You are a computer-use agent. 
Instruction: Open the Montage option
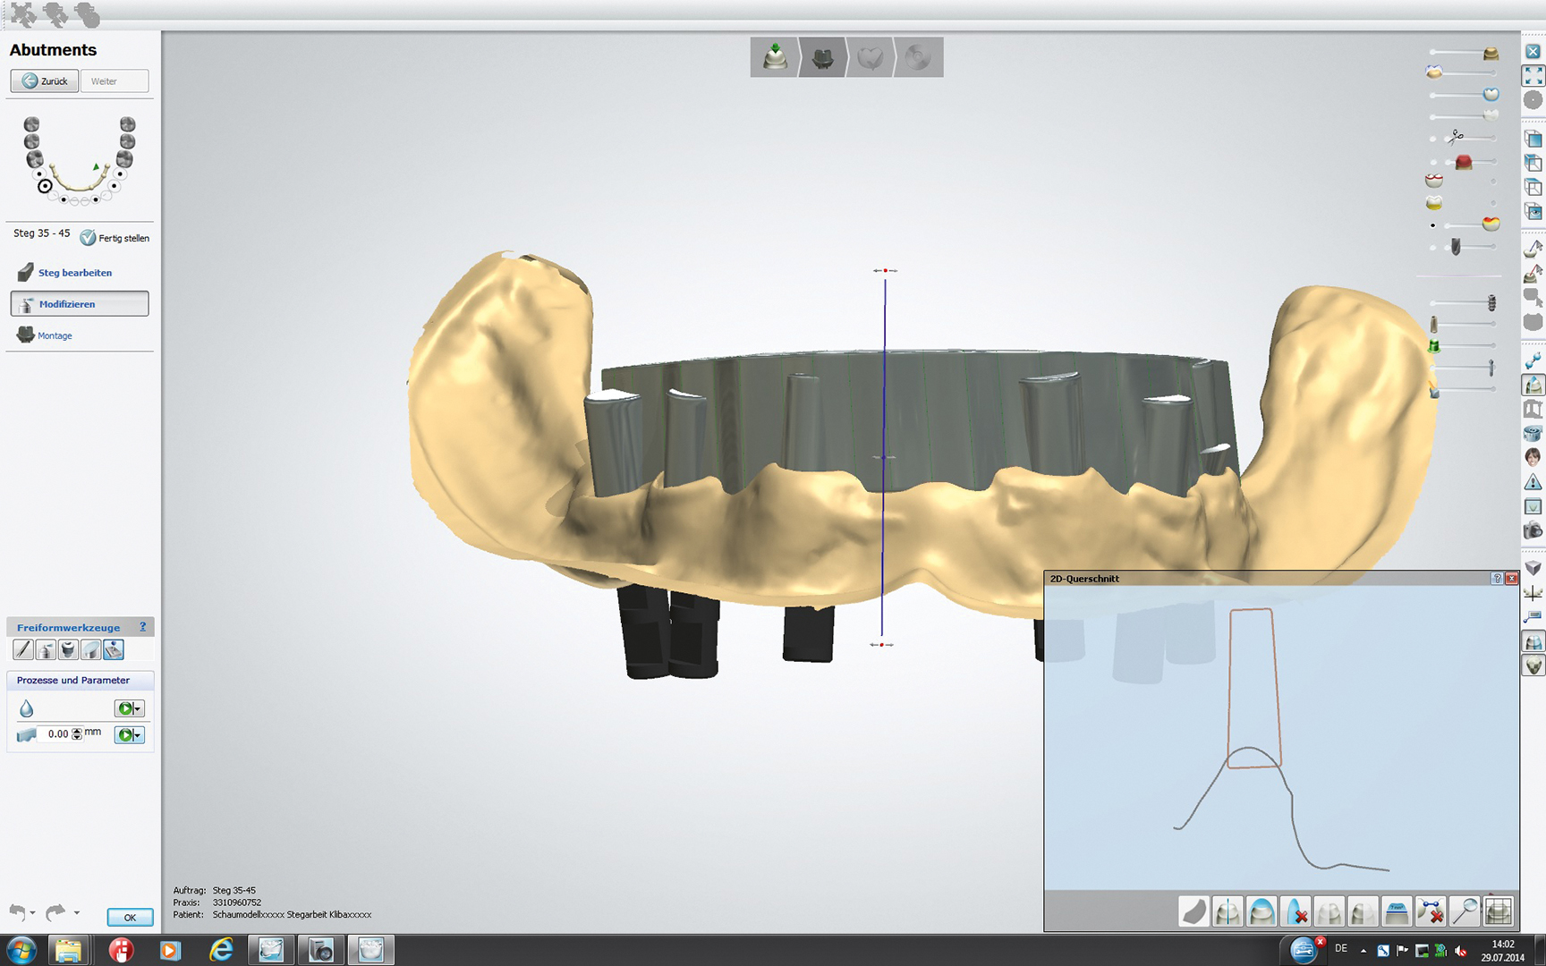tap(55, 335)
